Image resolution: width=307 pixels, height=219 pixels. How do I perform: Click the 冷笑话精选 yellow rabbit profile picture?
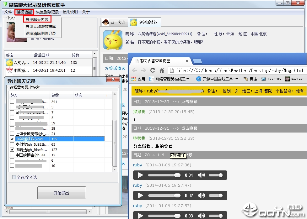113,40
